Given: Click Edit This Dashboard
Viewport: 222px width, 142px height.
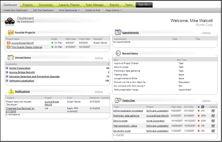Looking at the screenshot, I should coord(43,10).
